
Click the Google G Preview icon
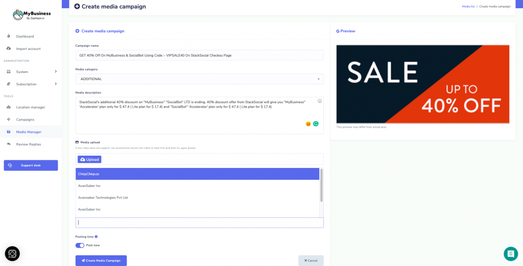click(338, 31)
